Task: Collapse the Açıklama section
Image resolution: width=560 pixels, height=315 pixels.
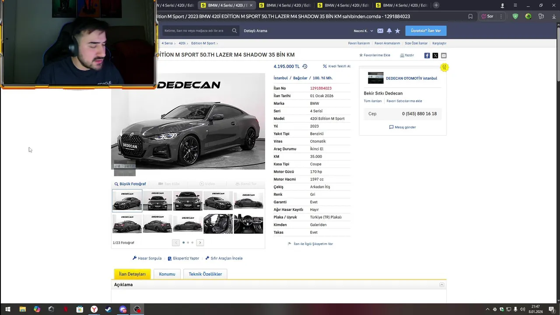Action: coord(442,285)
